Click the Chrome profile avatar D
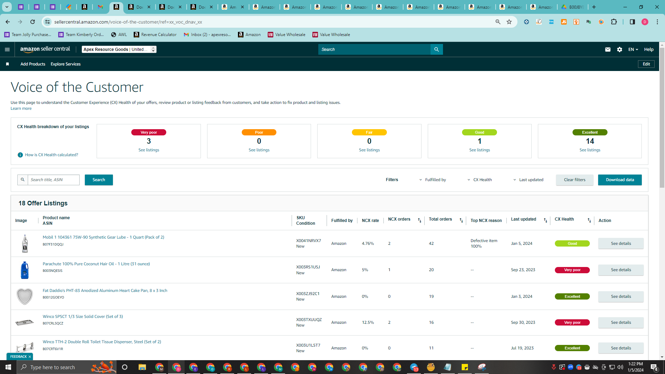This screenshot has height=374, width=665. pyautogui.click(x=645, y=22)
